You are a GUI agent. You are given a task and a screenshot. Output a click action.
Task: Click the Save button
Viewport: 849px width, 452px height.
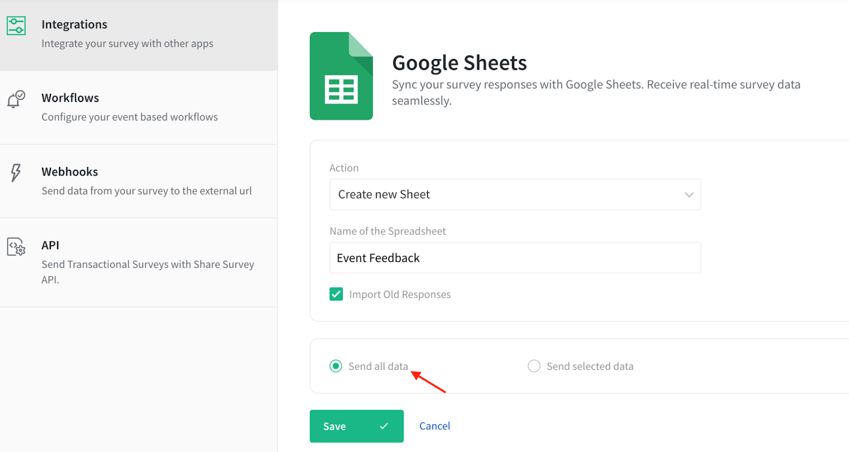pos(357,426)
